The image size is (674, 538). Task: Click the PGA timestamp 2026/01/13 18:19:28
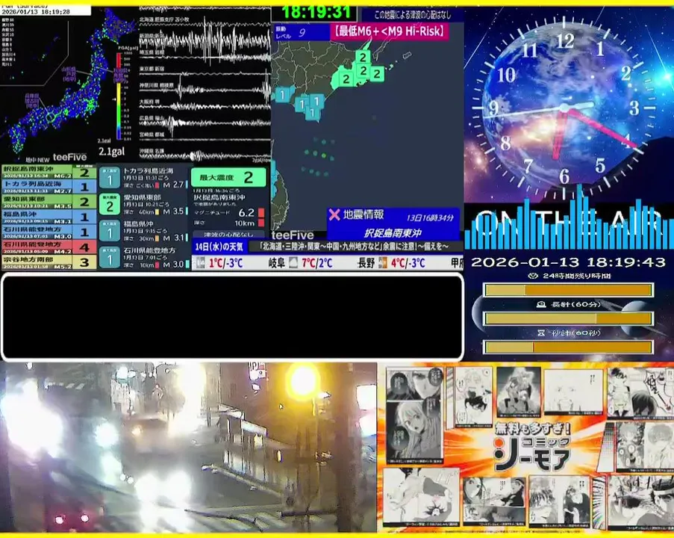pyautogui.click(x=36, y=12)
